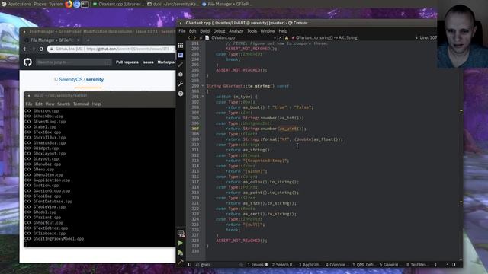Toggle left sidebar in Qt Creator status bar
This screenshot has width=488, height=274.
coord(189,265)
